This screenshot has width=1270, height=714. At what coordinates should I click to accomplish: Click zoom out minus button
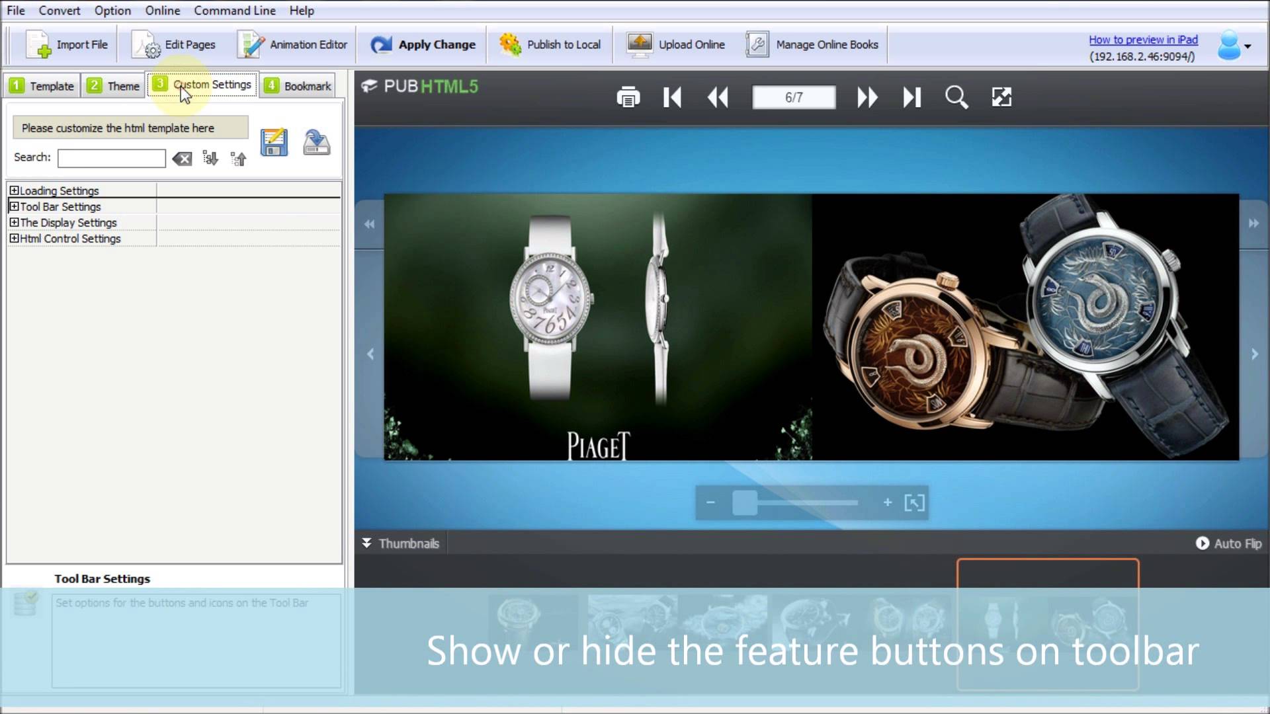[x=710, y=502]
